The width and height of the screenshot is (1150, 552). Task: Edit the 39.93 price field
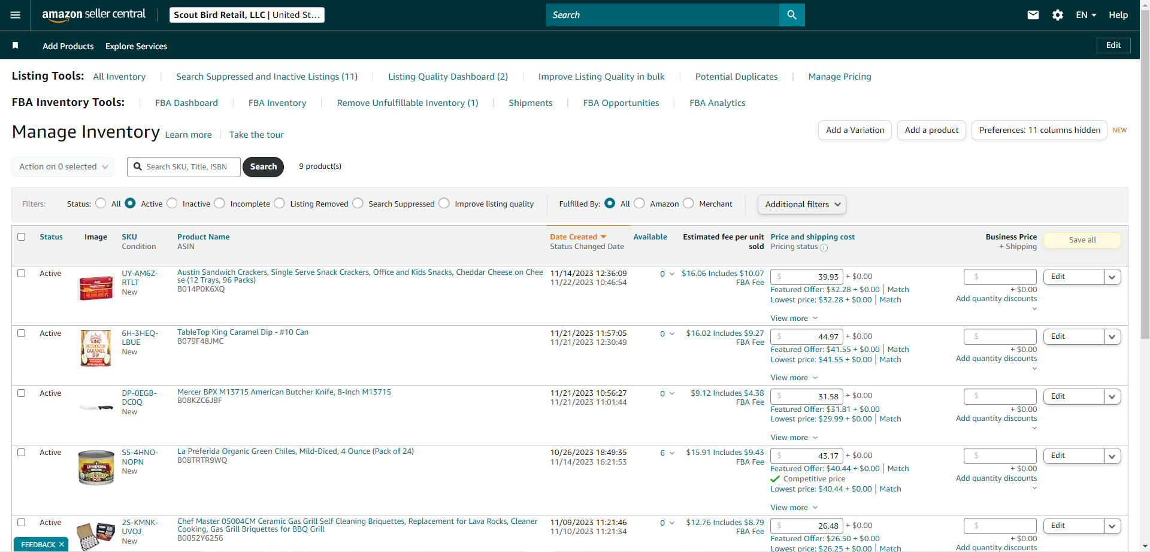click(807, 277)
